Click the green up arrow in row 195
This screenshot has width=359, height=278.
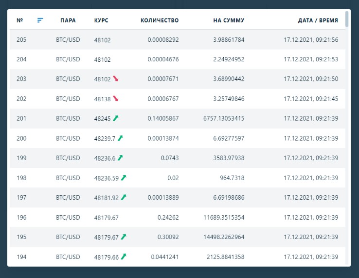tap(124, 237)
